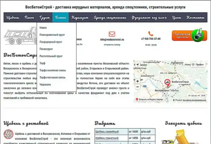Click the info@vosbetonstroi.ru email address
Viewport: 211px width, 144px height.
point(112,39)
